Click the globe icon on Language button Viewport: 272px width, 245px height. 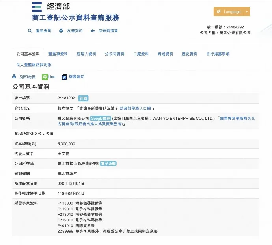click(x=218, y=11)
